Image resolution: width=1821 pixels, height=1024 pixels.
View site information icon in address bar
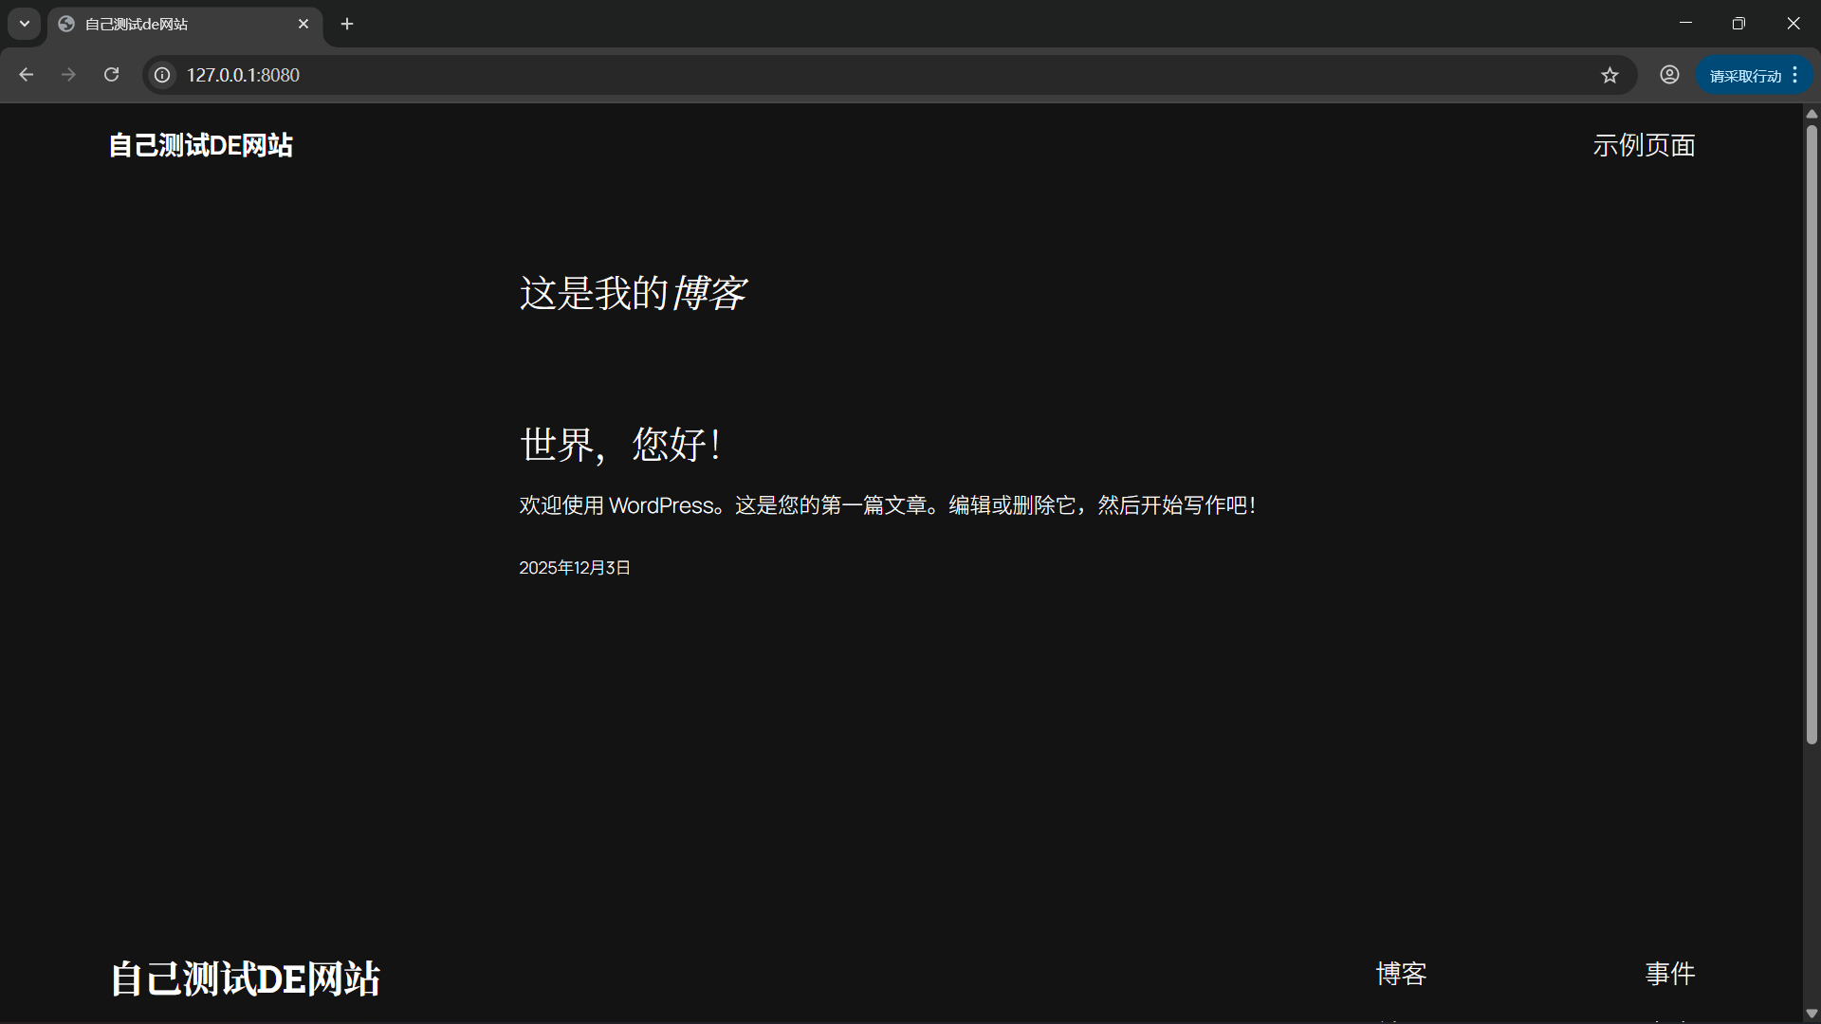(x=163, y=75)
